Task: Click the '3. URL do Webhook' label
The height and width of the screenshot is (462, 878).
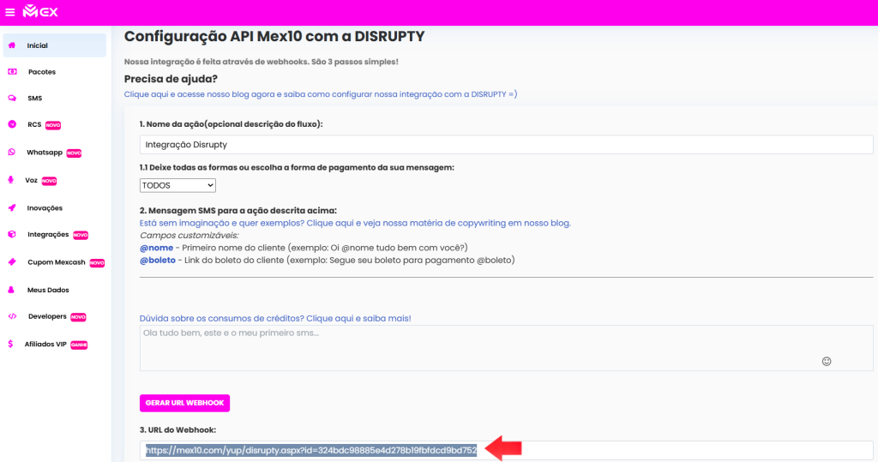Action: 177,430
